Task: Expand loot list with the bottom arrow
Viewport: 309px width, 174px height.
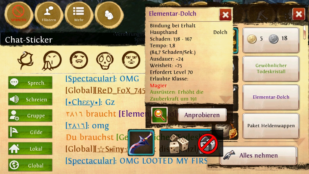Action: (x=299, y=141)
